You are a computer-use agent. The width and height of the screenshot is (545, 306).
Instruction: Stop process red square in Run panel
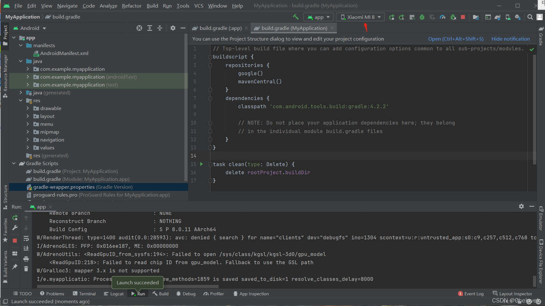pyautogui.click(x=15, y=241)
